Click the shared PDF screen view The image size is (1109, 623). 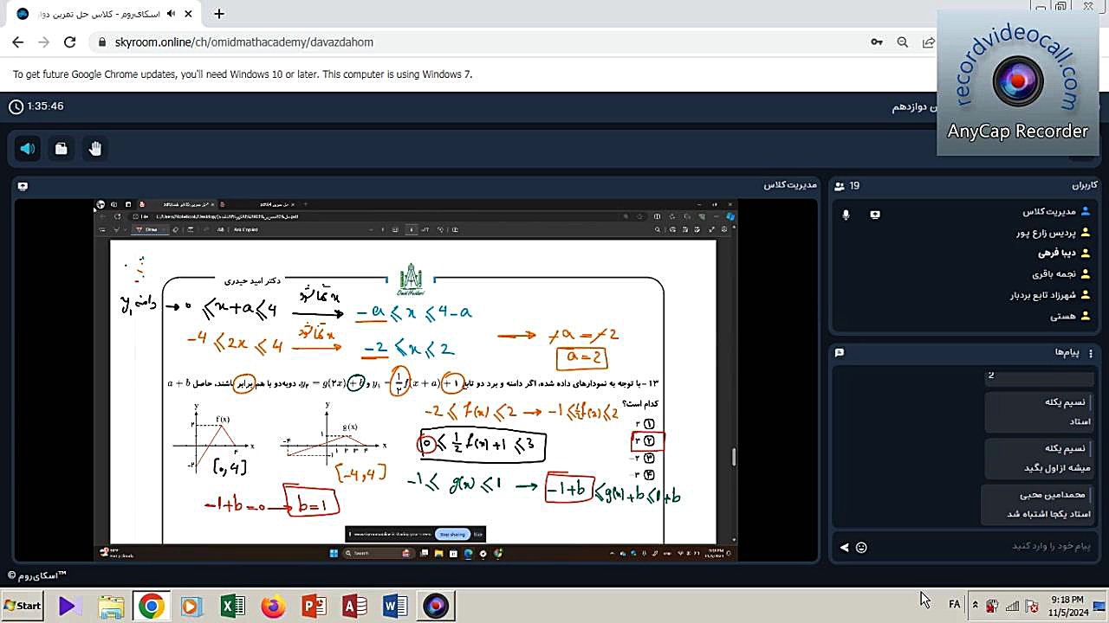(x=416, y=381)
